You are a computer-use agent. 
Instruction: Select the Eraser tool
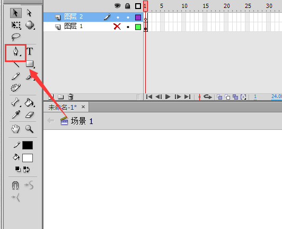[30, 115]
